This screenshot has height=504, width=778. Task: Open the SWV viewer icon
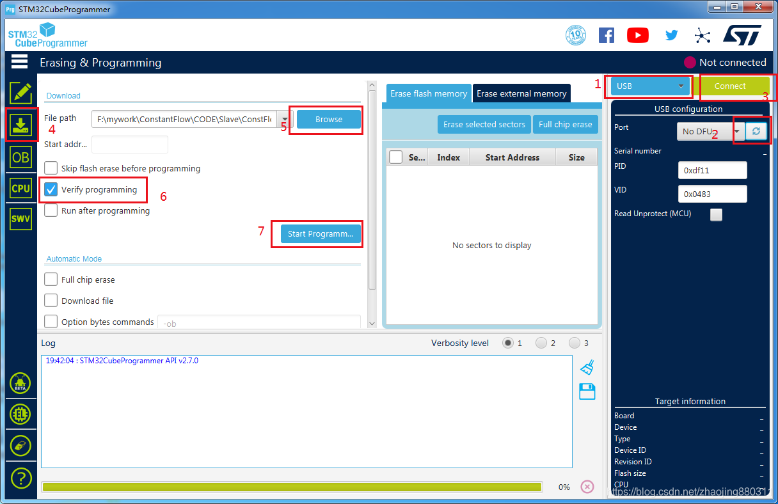[20, 219]
